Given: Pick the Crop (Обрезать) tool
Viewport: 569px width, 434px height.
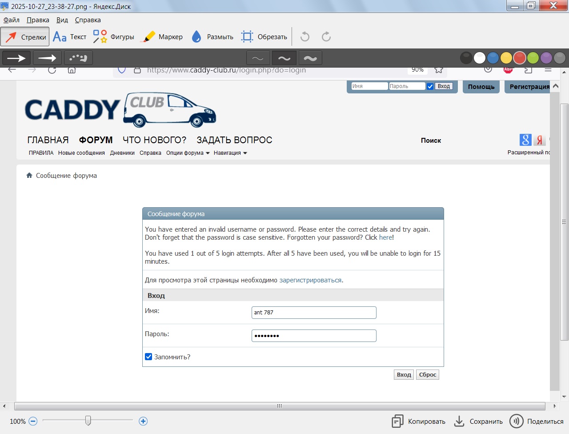Looking at the screenshot, I should 264,37.
